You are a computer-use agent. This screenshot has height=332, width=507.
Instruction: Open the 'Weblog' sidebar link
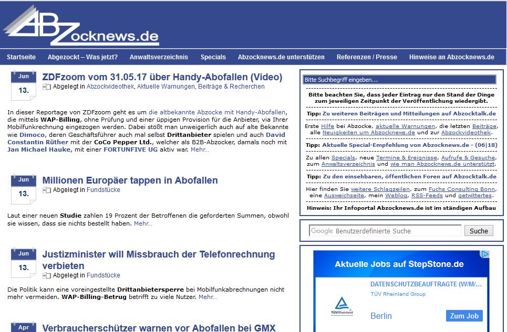click(x=397, y=196)
